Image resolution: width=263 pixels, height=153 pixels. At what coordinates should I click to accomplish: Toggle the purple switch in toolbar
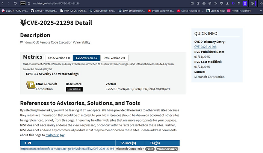coord(233,3)
